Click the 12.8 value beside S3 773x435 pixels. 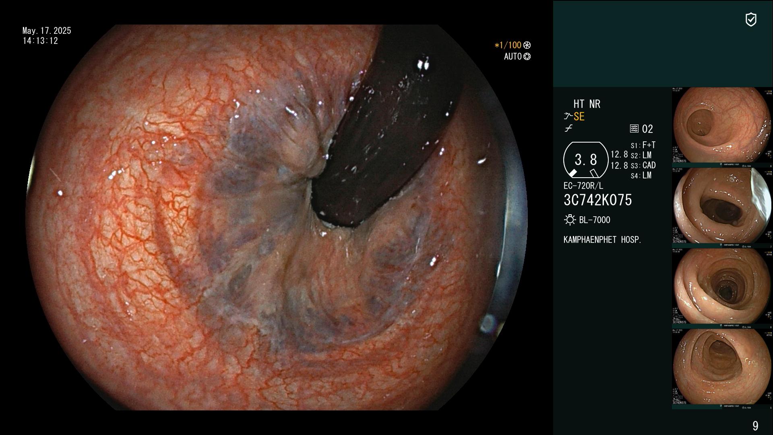pyautogui.click(x=619, y=165)
